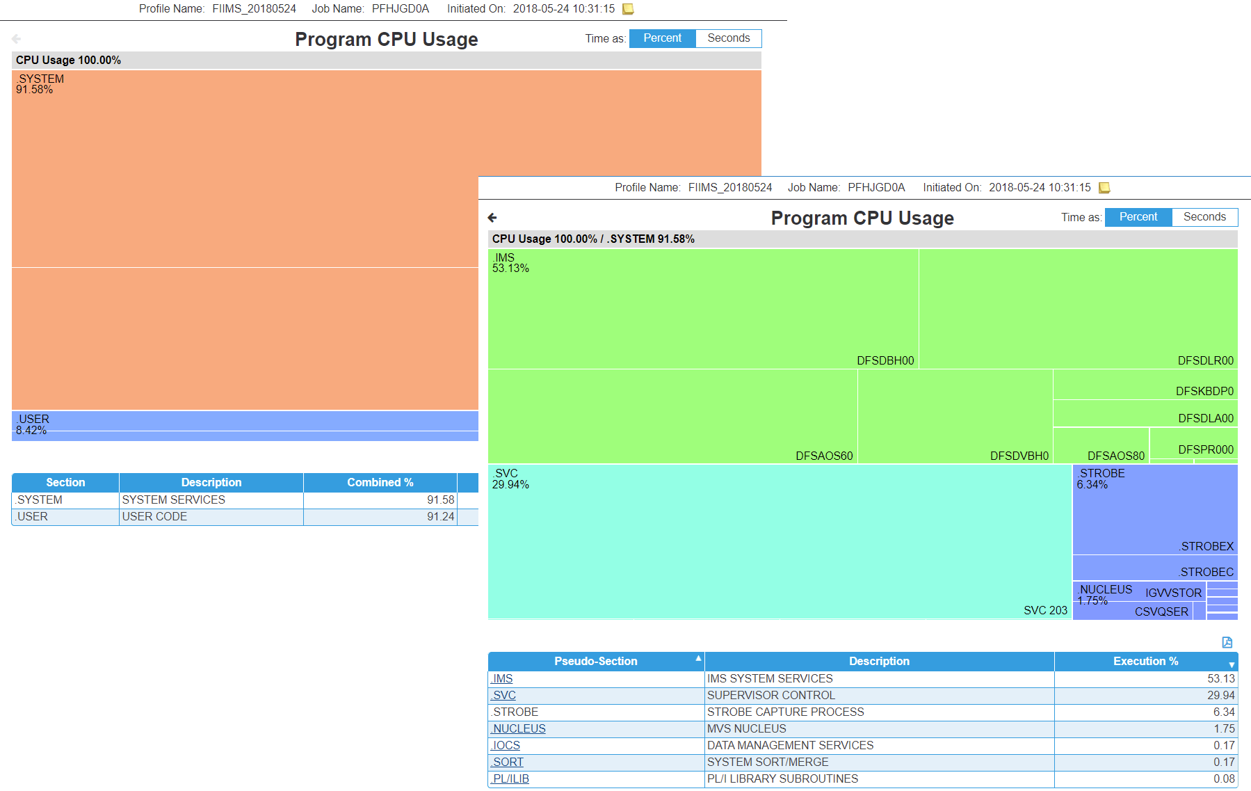Click the back arrow in the background CPU Usage view
Viewport: 1251px width, 791px height.
pos(16,39)
